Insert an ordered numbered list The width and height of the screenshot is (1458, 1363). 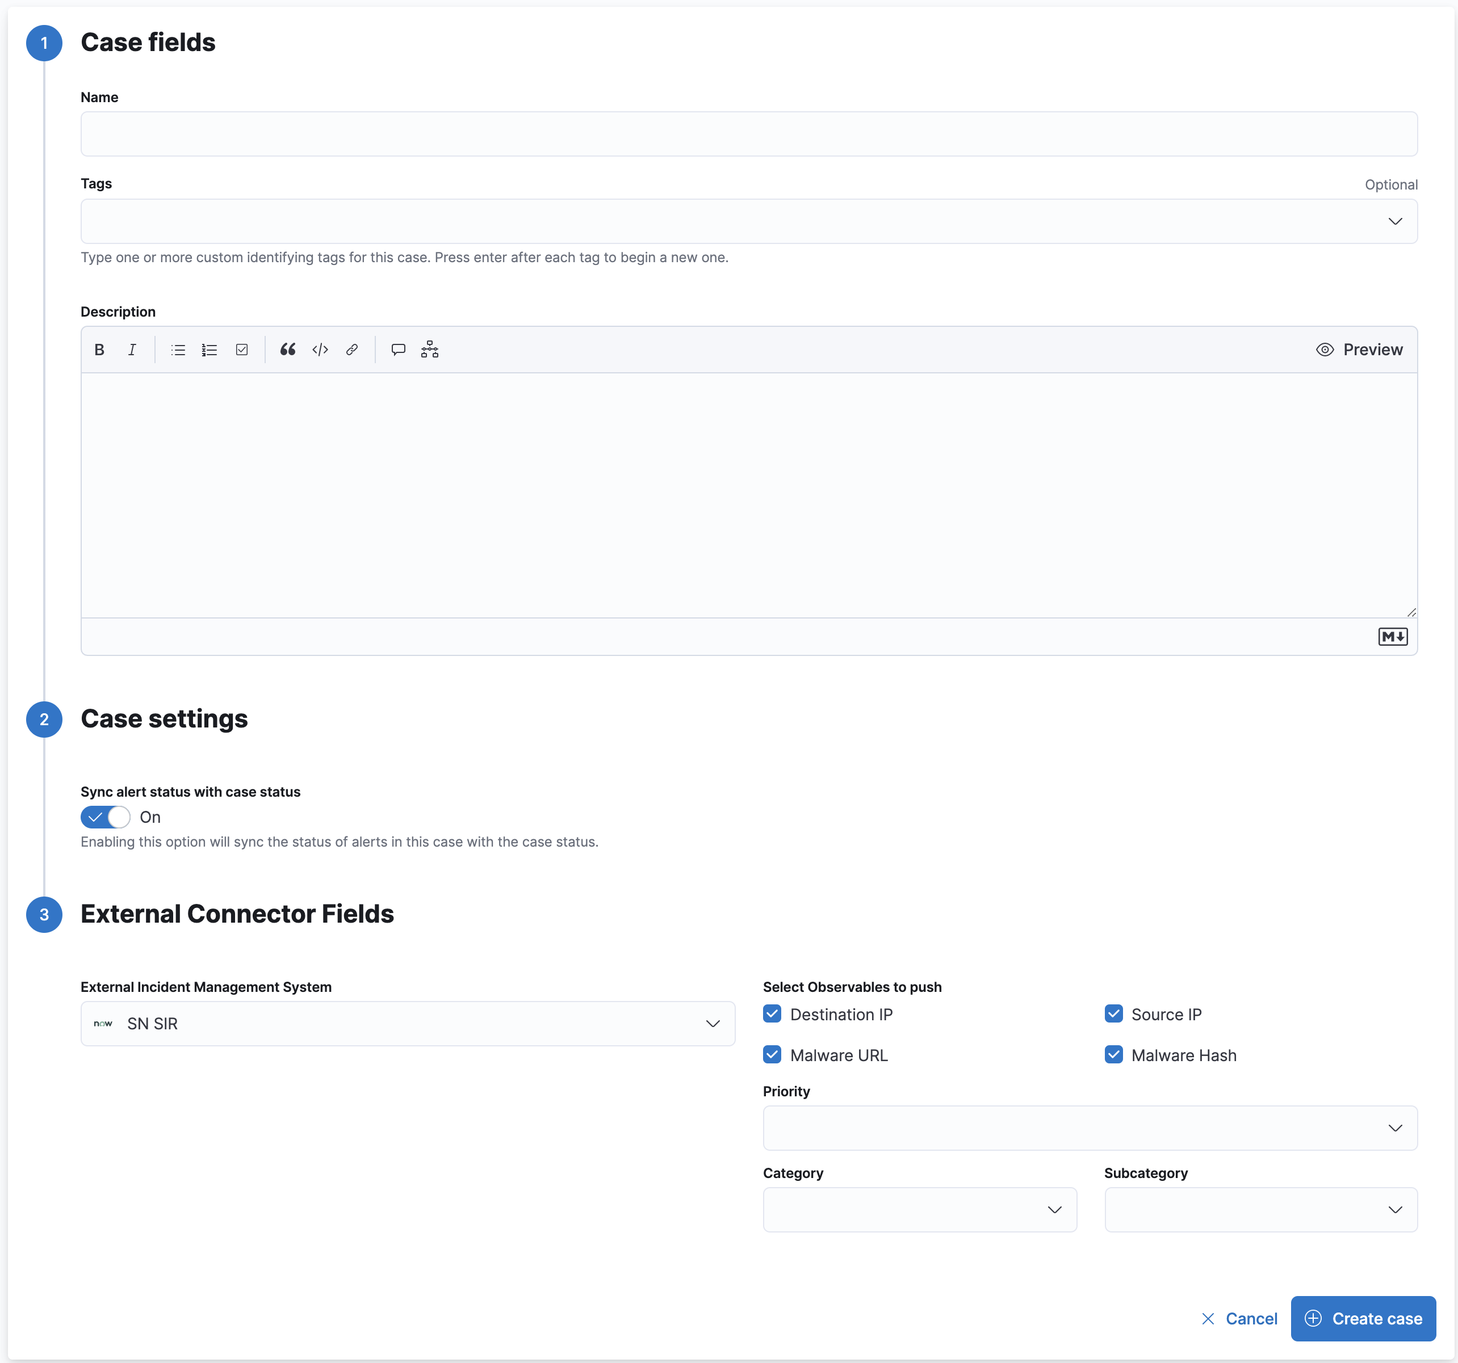(210, 350)
